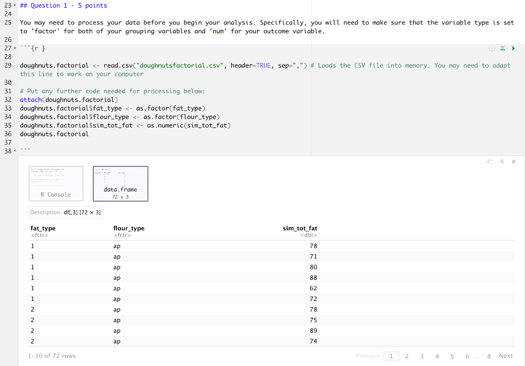The height and width of the screenshot is (366, 525).
Task: Click the value 74 in last row
Action: click(x=313, y=341)
